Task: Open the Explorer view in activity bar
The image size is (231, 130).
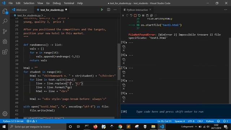Action: coord(5,11)
